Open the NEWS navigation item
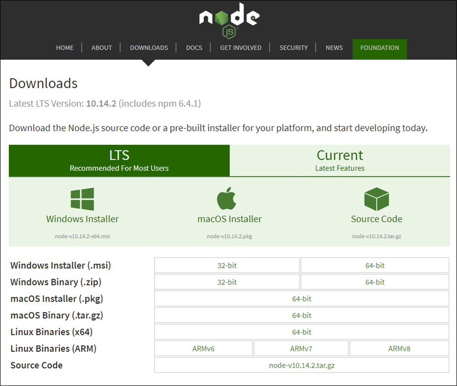The image size is (457, 386). tap(334, 48)
